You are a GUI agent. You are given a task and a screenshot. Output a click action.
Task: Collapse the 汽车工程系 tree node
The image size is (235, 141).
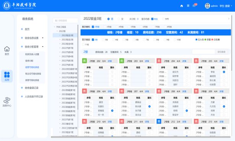tap(54, 27)
